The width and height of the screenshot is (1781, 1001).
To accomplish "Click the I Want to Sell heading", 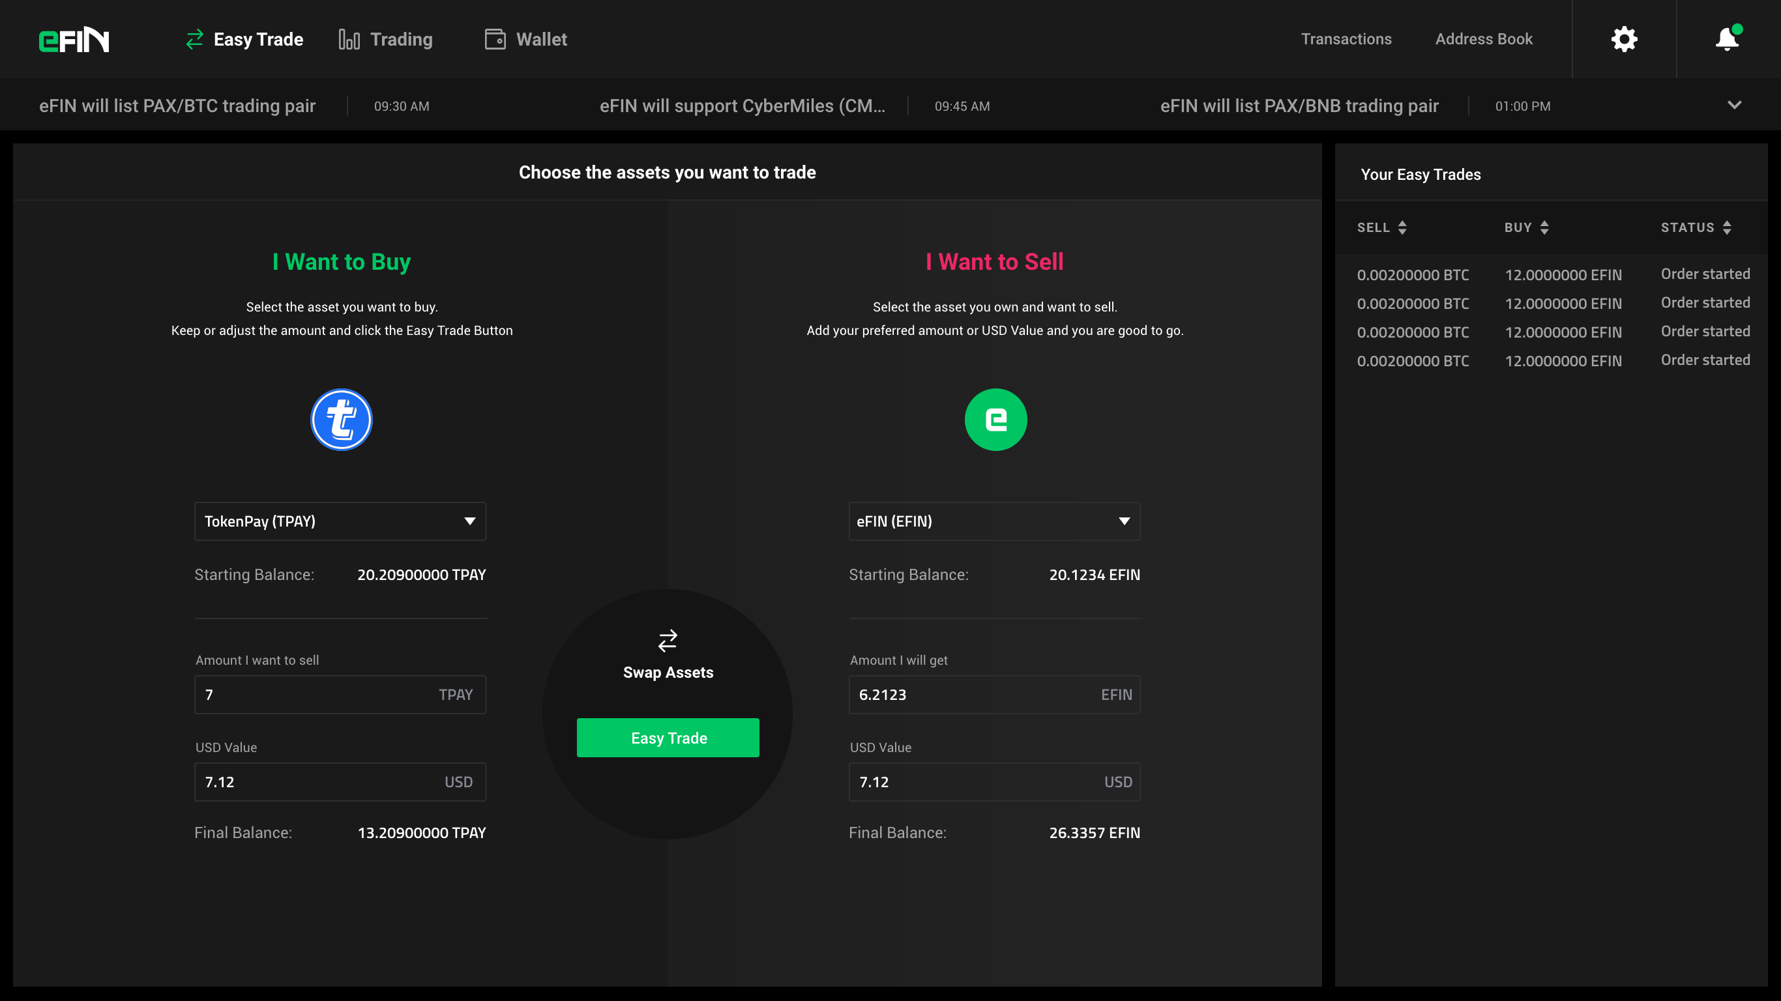I will coord(994,261).
